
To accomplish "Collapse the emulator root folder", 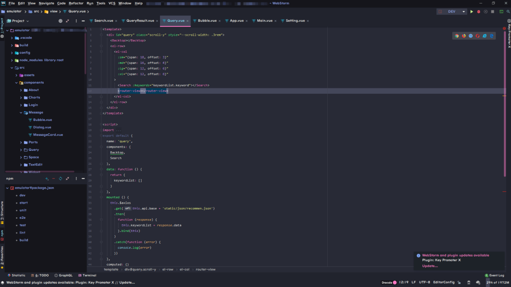I will tap(7, 30).
